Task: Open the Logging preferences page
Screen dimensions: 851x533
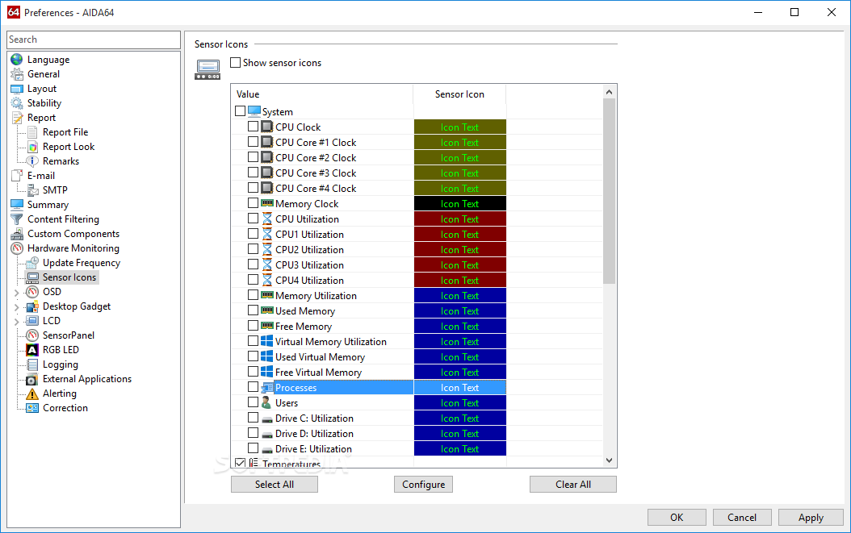Action: pyautogui.click(x=61, y=364)
